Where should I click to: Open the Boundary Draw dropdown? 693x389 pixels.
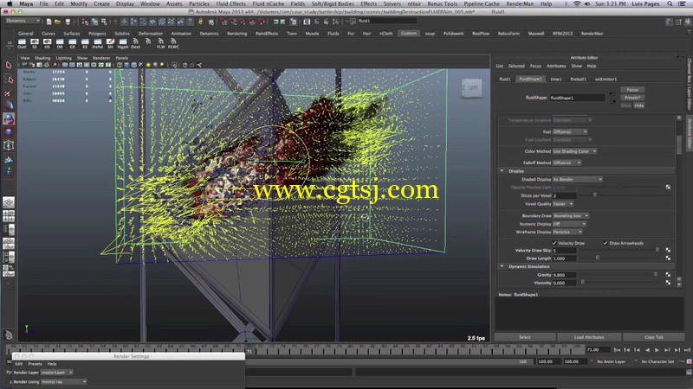571,215
